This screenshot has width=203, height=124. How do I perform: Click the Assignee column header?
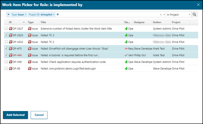(139, 22)
